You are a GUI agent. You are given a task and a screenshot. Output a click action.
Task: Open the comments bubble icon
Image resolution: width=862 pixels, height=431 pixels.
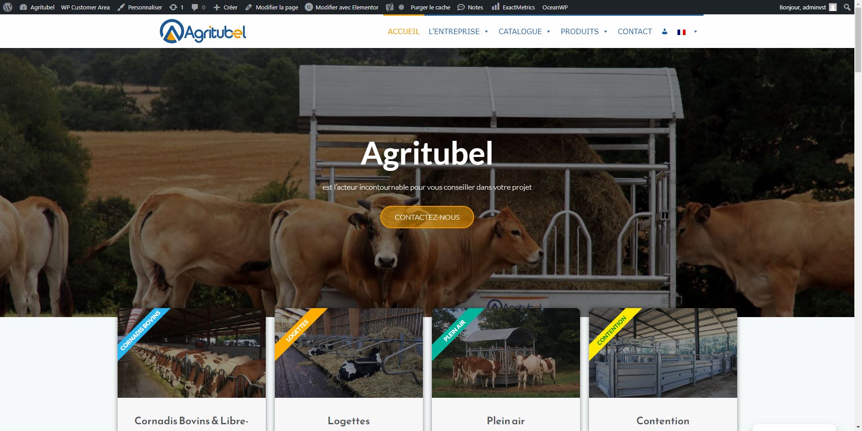(195, 7)
